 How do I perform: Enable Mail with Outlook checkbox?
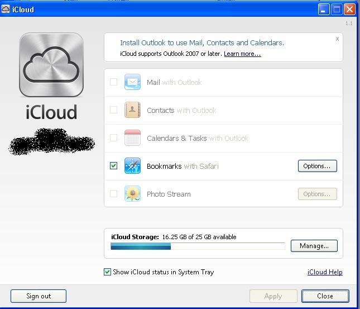(x=114, y=82)
